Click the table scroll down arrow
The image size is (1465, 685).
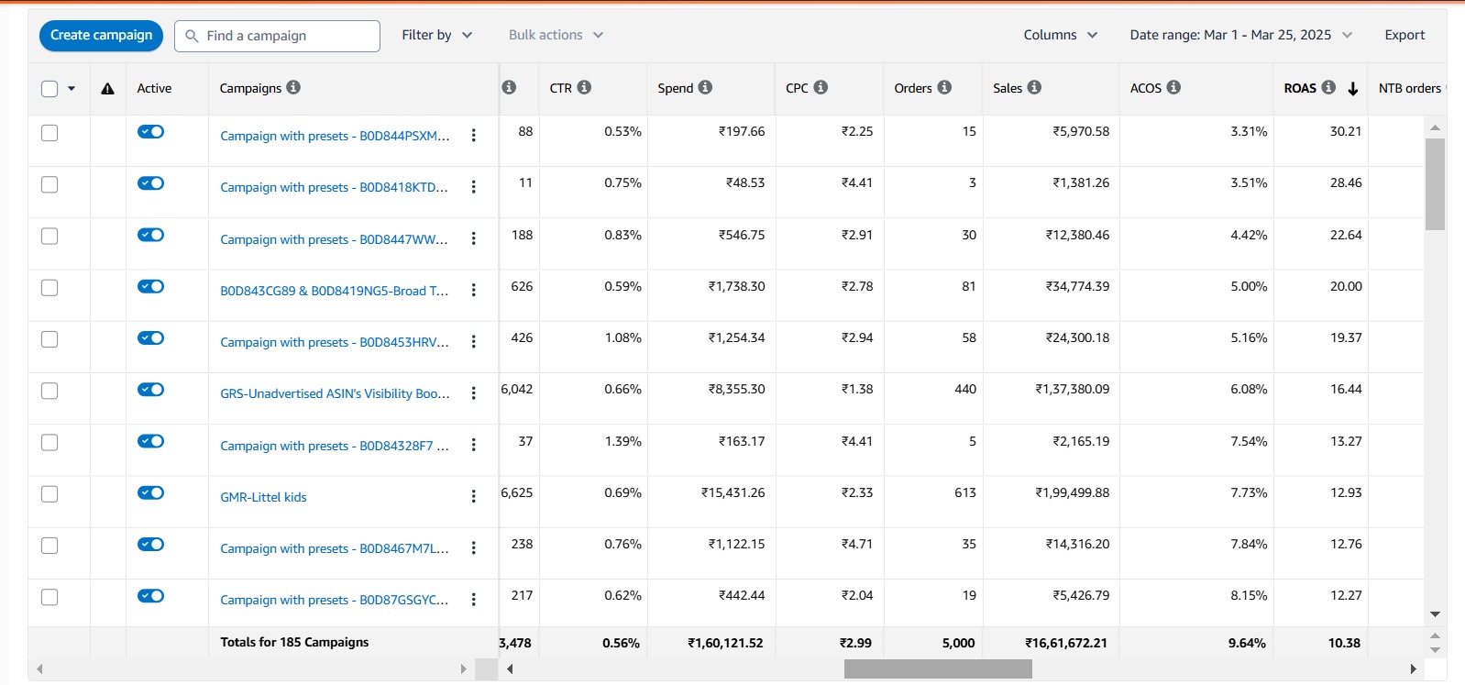(x=1436, y=613)
